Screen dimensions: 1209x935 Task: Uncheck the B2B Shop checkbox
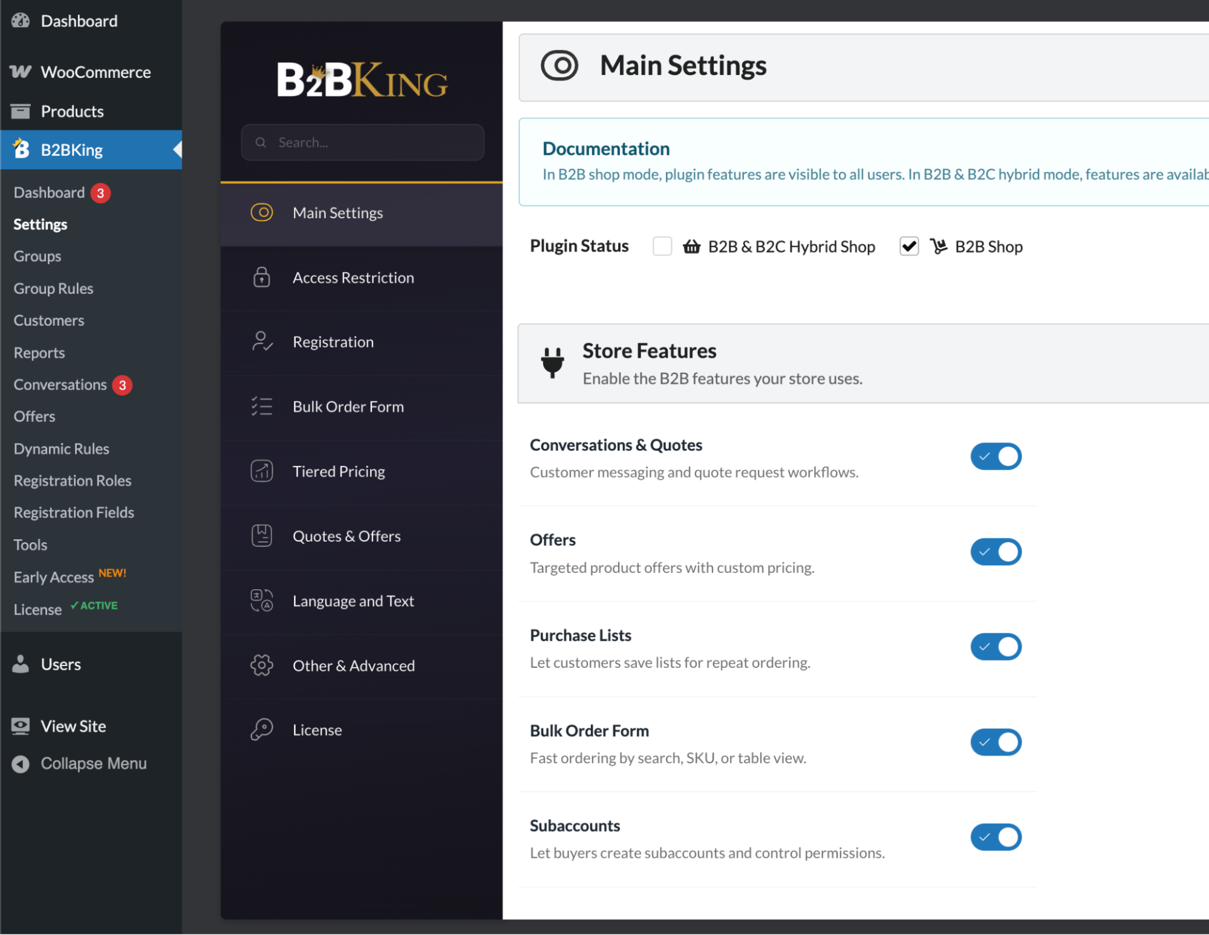(909, 247)
